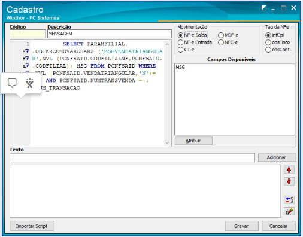The image size is (303, 237).
Task: Click the Descrição field containing MENSAGEM
Action: (110, 34)
